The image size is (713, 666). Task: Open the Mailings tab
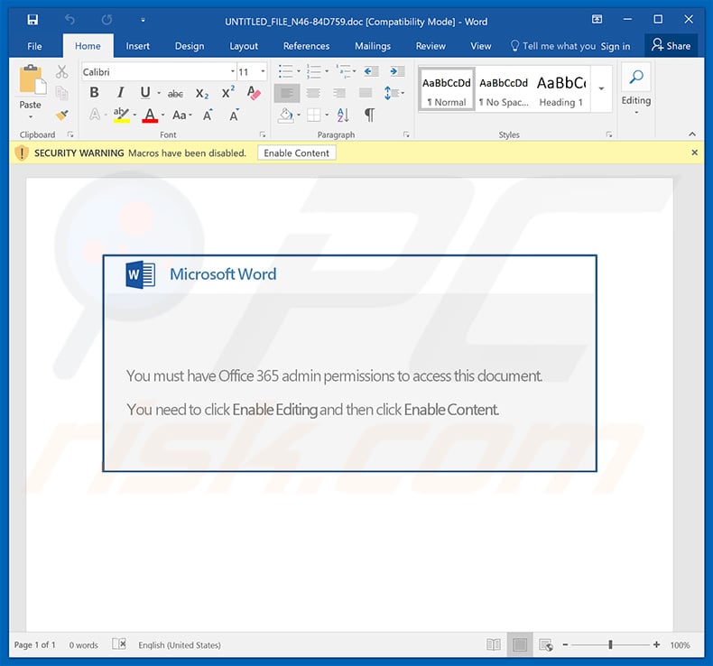[x=373, y=46]
